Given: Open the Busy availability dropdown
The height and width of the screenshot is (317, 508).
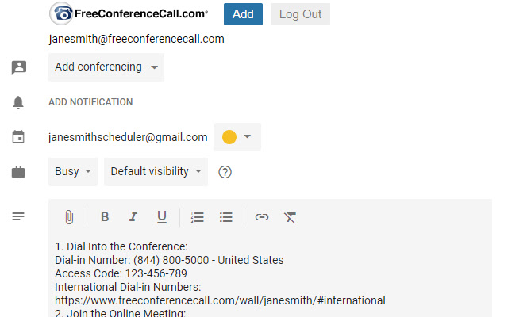Looking at the screenshot, I should [x=75, y=171].
